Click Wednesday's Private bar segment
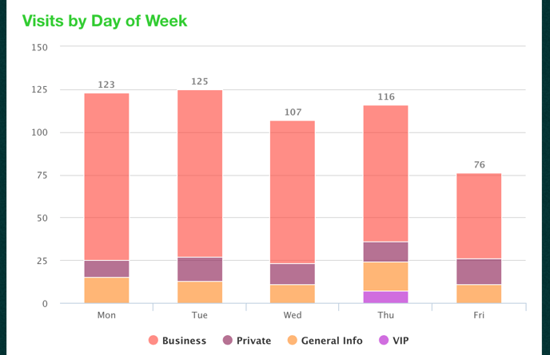Screen dimensions: 550x355 tap(293, 274)
